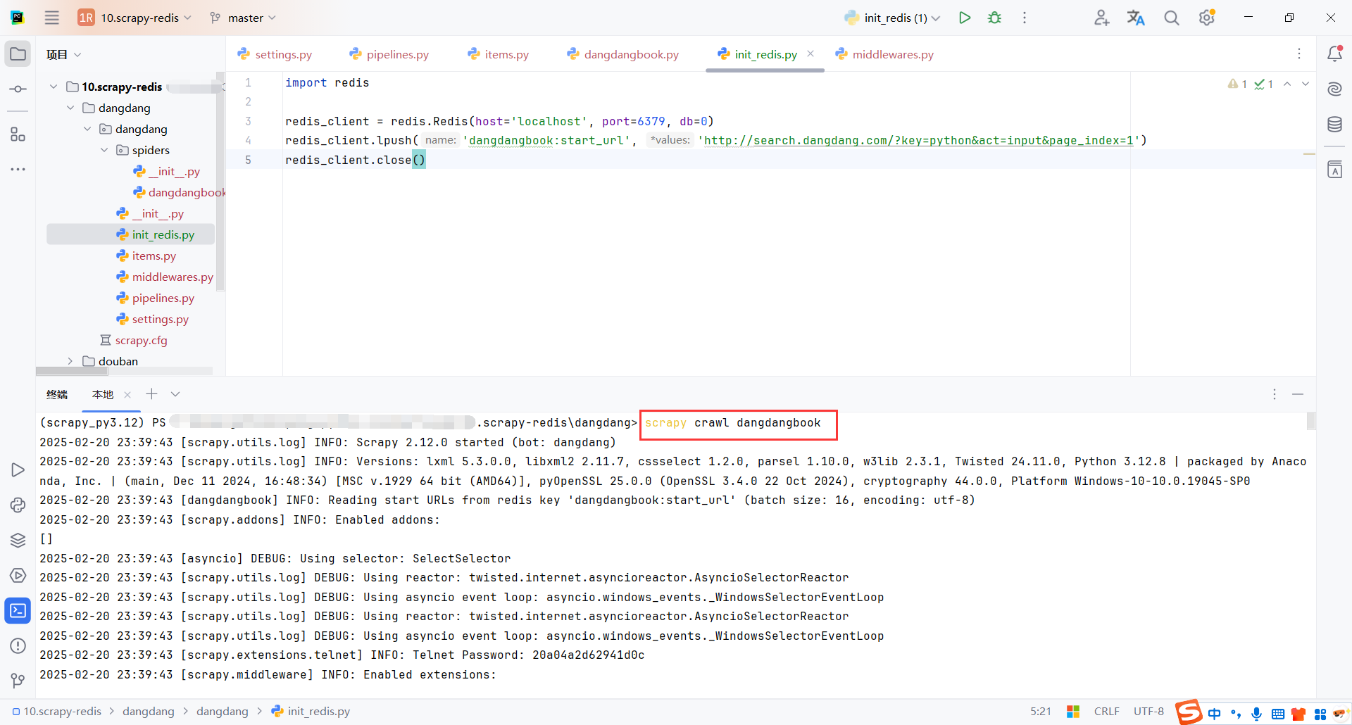This screenshot has width=1352, height=725.
Task: Open the master branch dropdown
Action: point(242,18)
